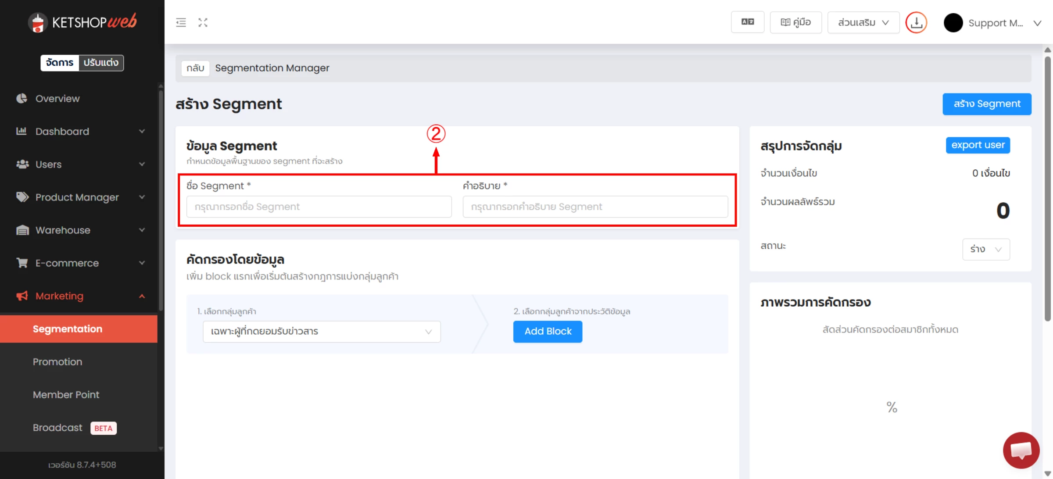Switch to ปรับแต่ง mode toggle
The width and height of the screenshot is (1053, 479).
click(x=101, y=63)
